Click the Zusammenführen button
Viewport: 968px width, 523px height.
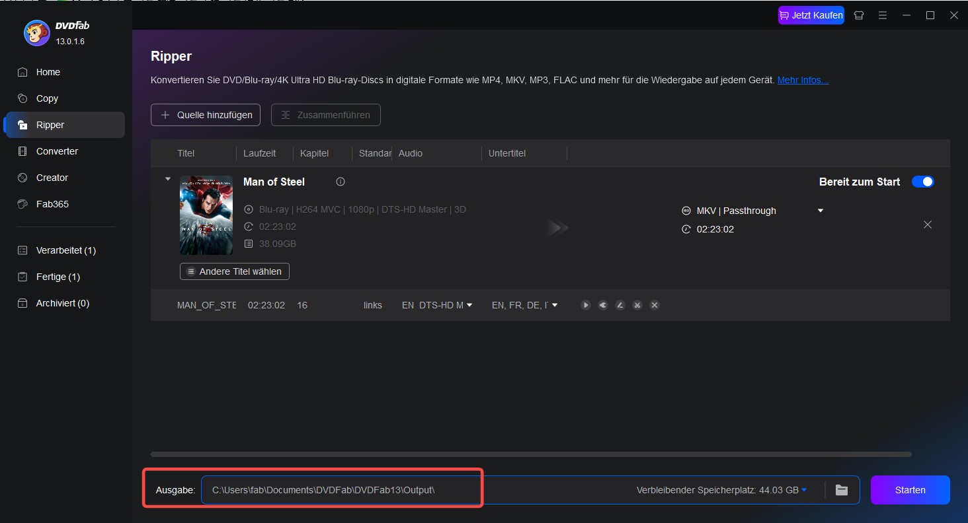coord(325,115)
